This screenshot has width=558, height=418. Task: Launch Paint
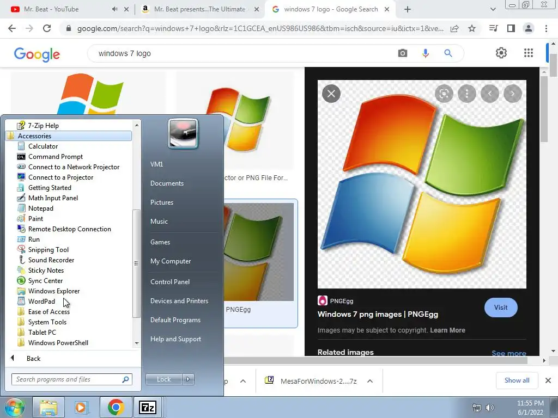coord(35,218)
